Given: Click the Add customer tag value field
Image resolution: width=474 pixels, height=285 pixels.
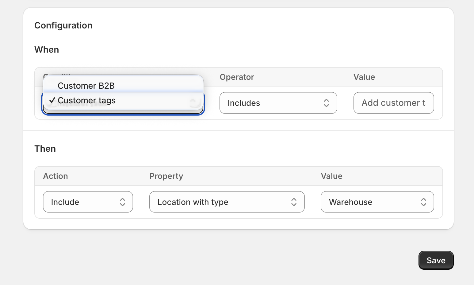Looking at the screenshot, I should 393,103.
